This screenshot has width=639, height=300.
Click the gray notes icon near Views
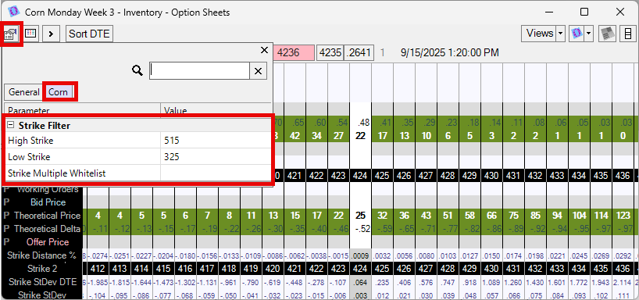pos(607,34)
